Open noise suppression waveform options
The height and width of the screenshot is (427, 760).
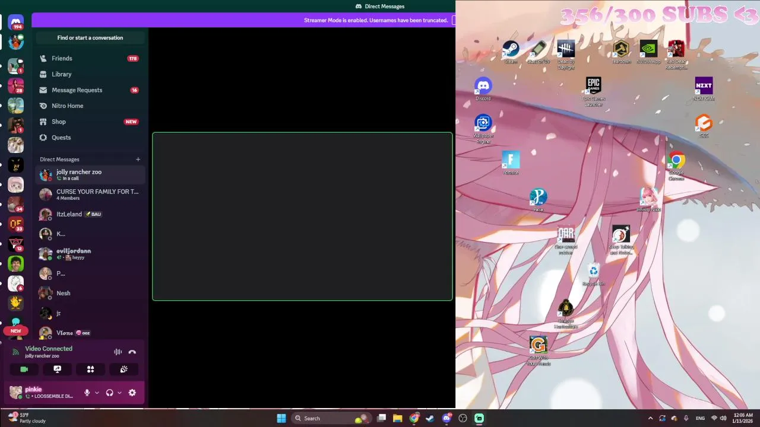tap(118, 352)
